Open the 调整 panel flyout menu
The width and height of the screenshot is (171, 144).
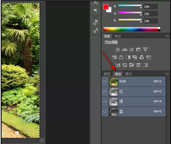click(x=167, y=36)
